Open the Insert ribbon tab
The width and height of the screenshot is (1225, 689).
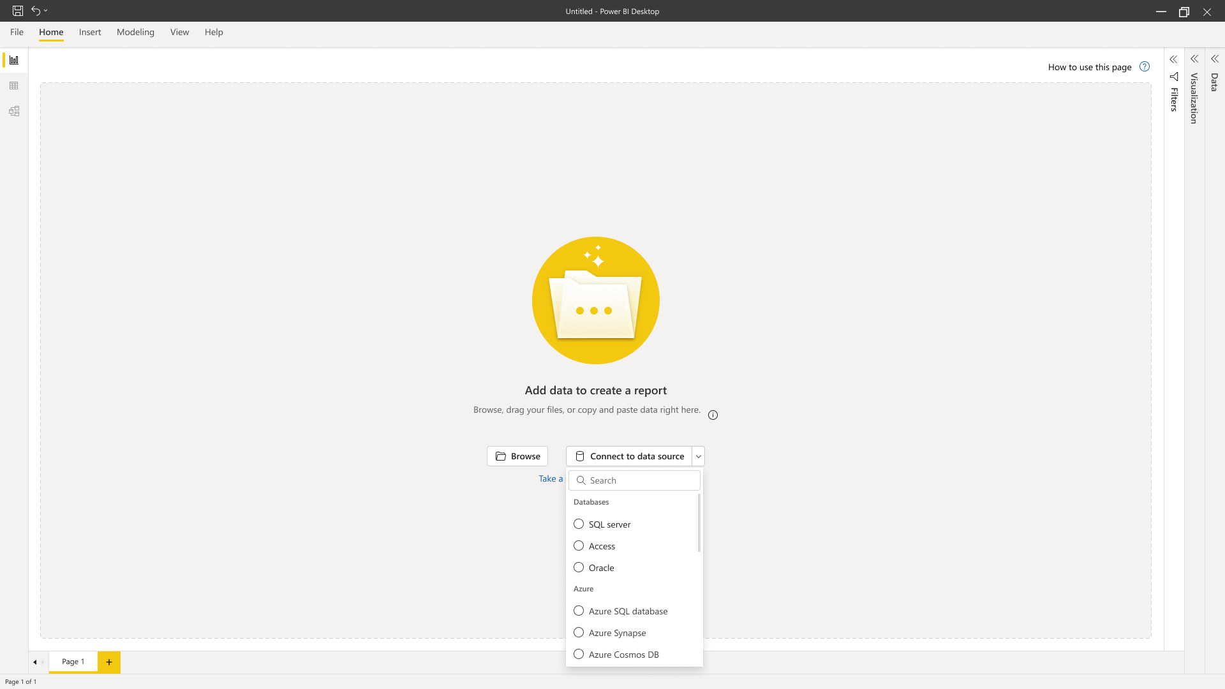tap(90, 32)
